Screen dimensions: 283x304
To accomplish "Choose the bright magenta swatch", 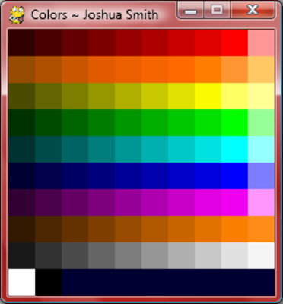I will pos(234,202).
